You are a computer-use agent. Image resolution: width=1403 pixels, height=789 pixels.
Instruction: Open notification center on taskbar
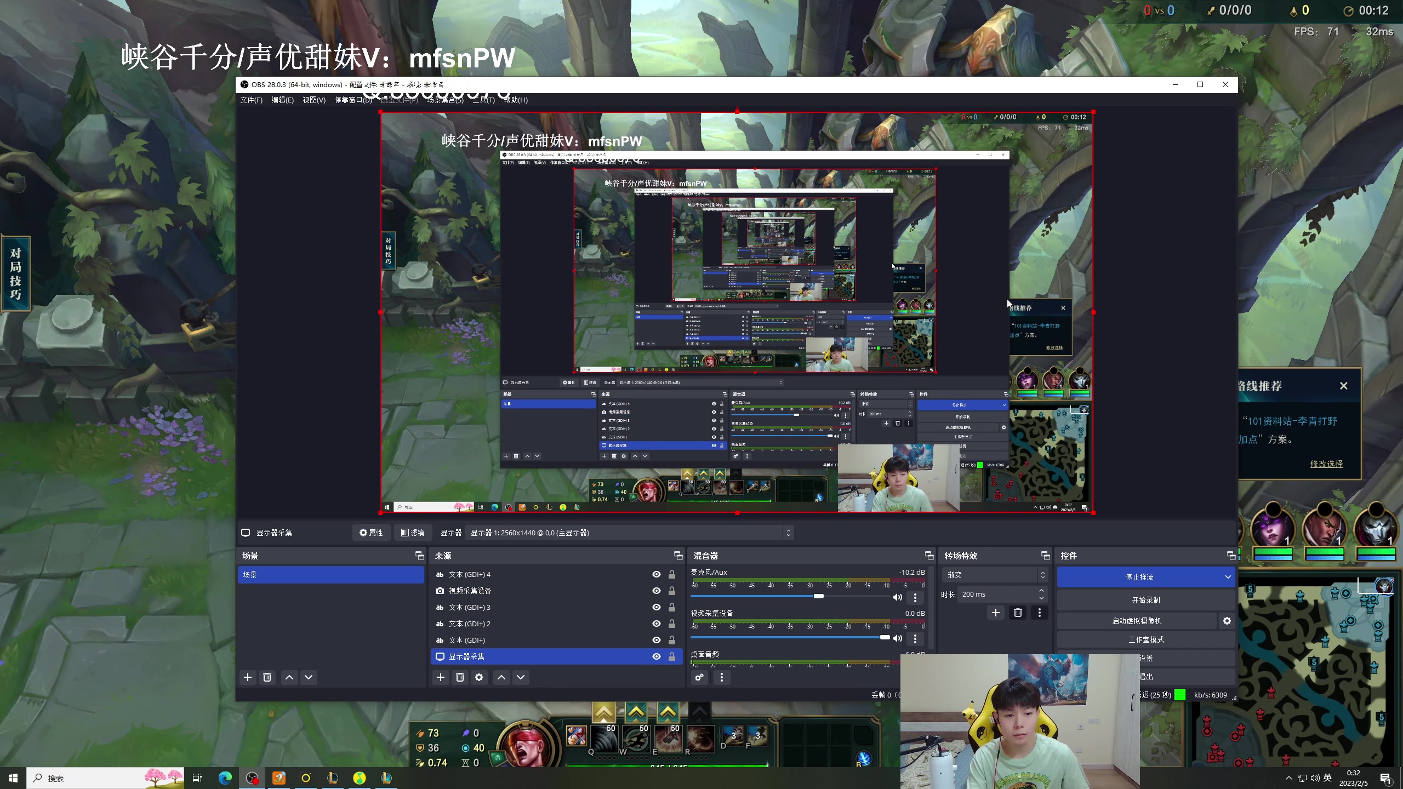point(1385,778)
